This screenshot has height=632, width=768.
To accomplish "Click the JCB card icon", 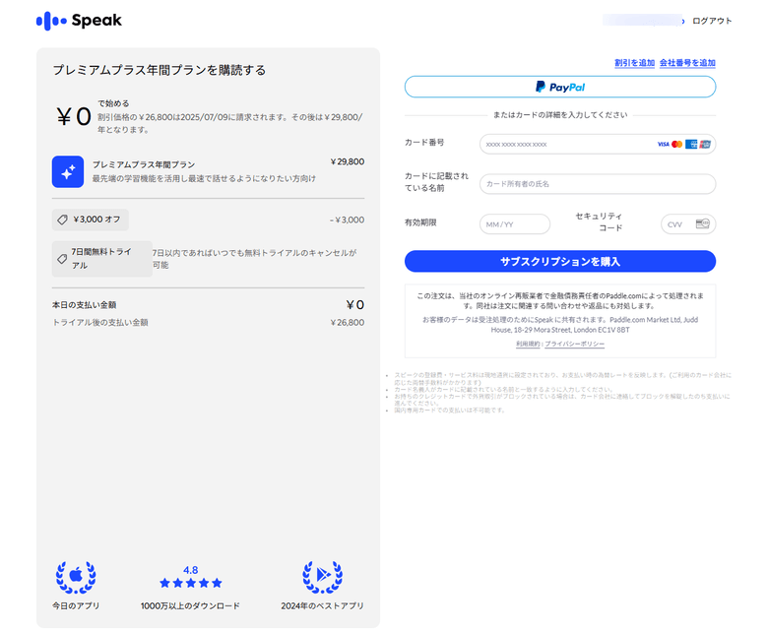I will pos(705,145).
